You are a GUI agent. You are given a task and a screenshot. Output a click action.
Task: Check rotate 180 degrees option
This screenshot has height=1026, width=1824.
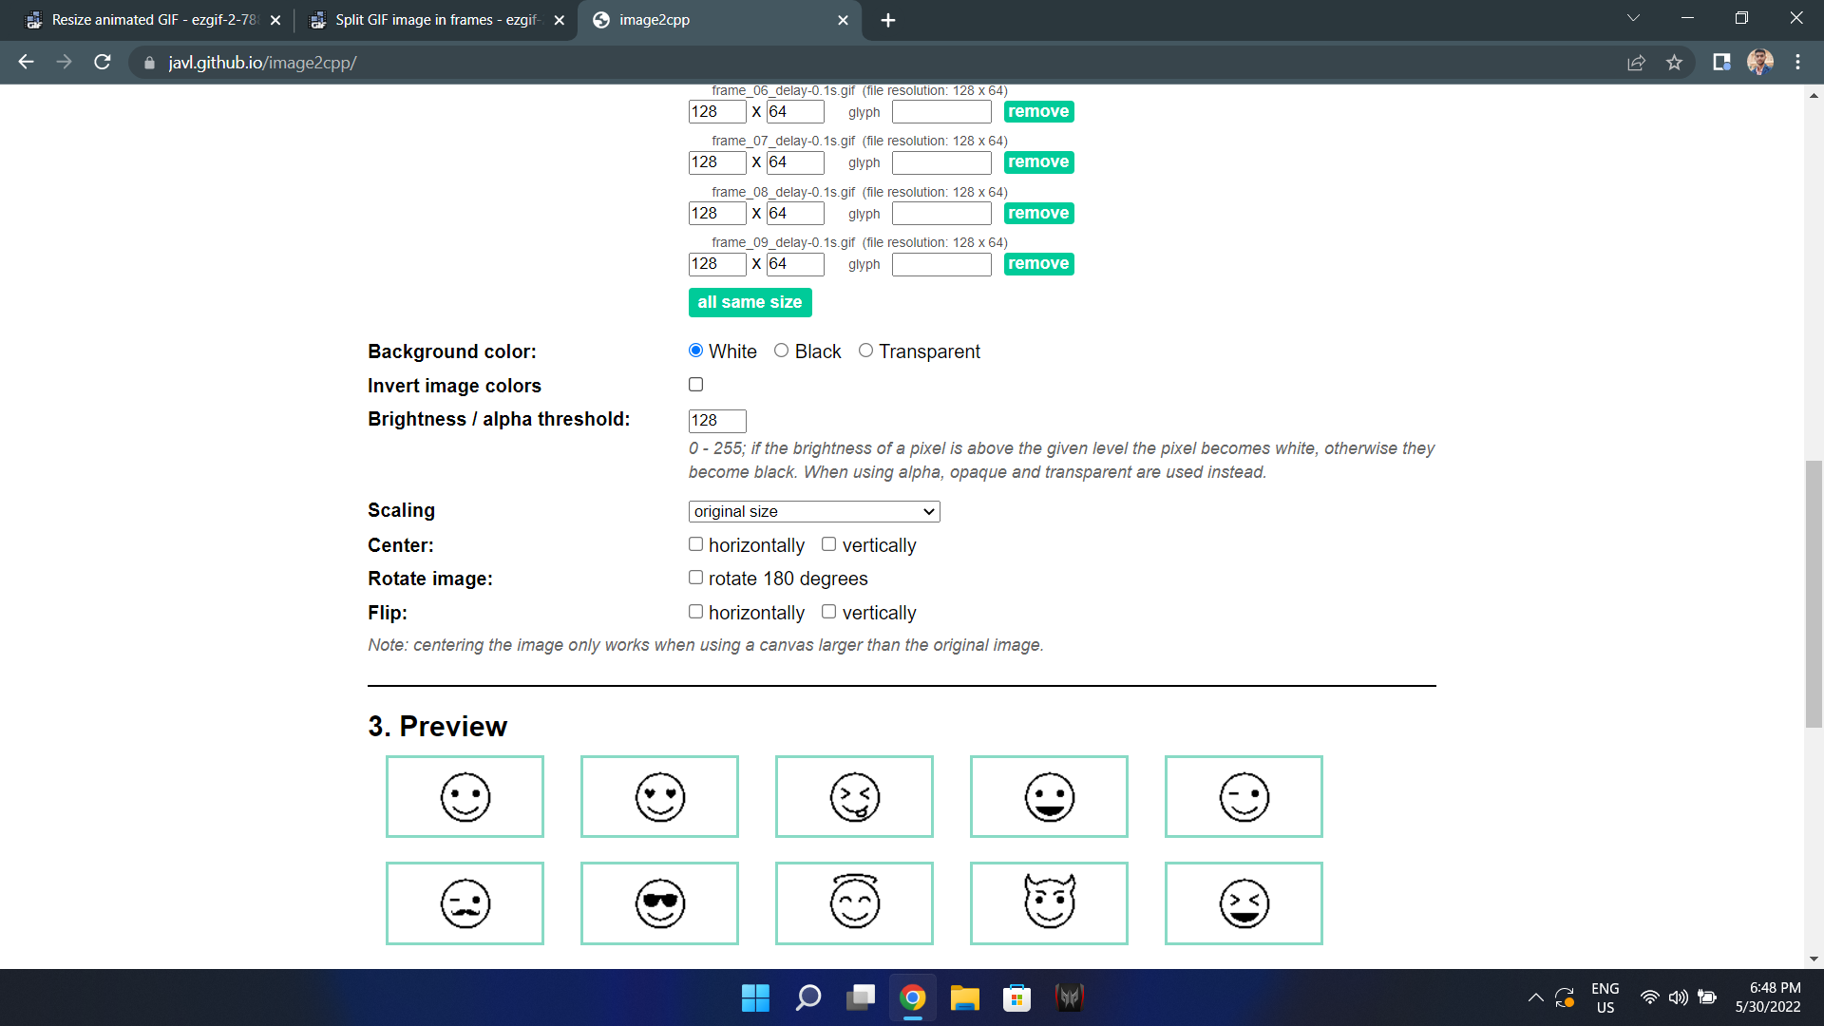(695, 578)
